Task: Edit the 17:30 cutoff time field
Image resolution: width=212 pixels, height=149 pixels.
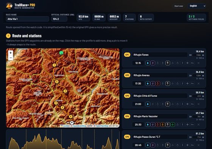Action: pos(138,84)
